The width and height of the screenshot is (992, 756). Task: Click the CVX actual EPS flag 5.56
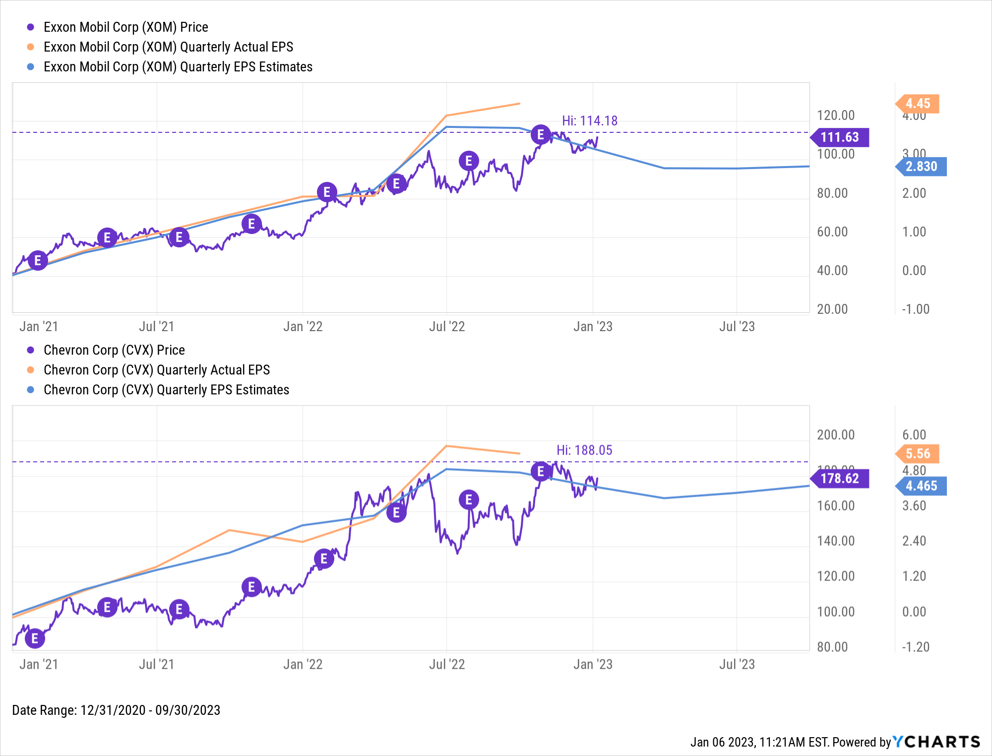click(x=917, y=453)
